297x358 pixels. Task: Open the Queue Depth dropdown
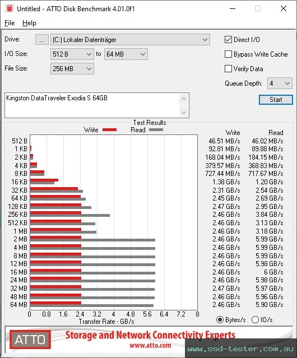[280, 83]
